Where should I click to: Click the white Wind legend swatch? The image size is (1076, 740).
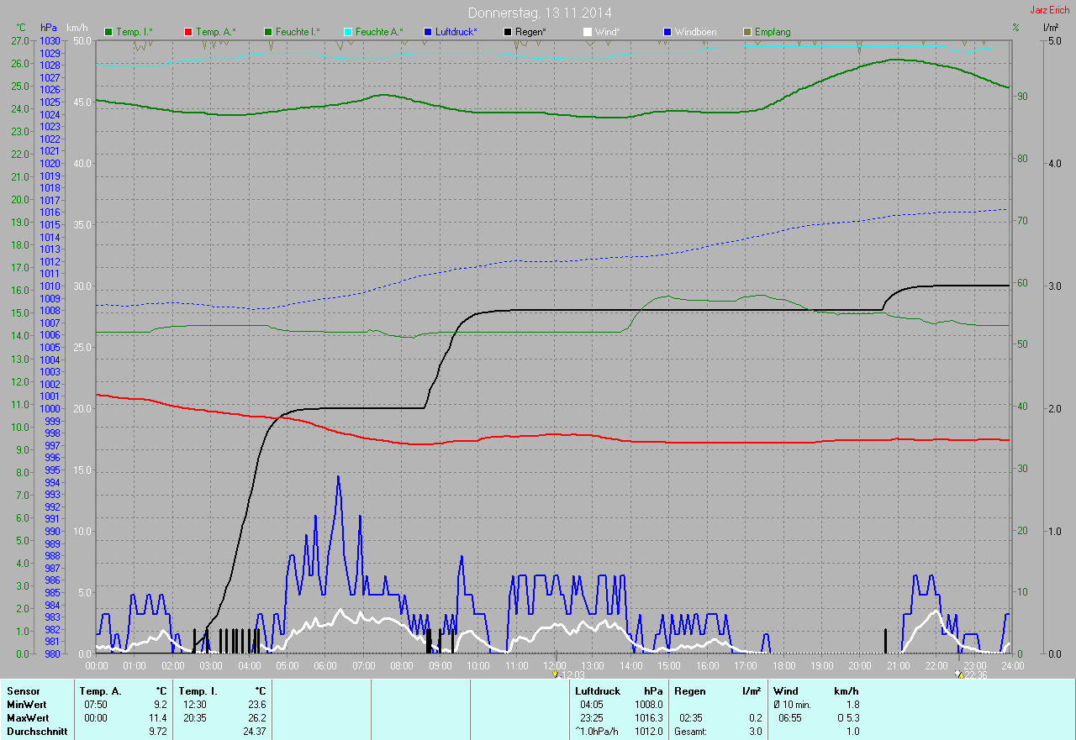pos(587,32)
